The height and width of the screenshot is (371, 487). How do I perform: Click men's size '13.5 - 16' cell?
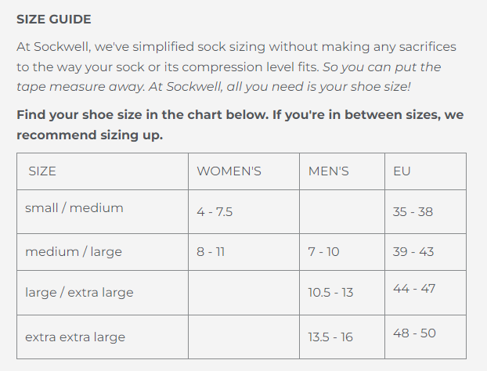pyautogui.click(x=330, y=337)
